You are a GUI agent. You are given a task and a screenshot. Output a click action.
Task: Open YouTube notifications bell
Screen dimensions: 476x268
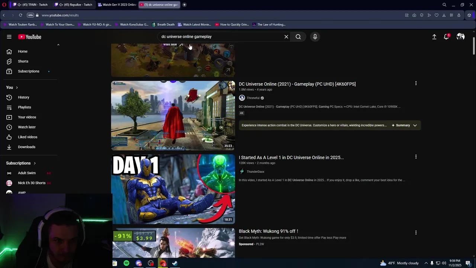coord(447,37)
